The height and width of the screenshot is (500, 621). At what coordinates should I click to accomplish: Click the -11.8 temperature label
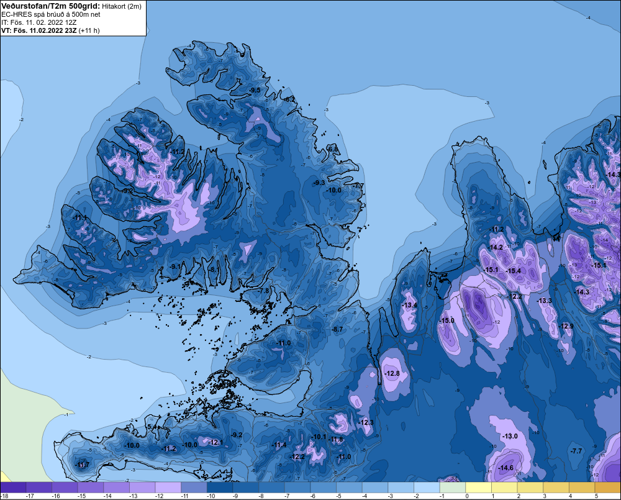336,439
